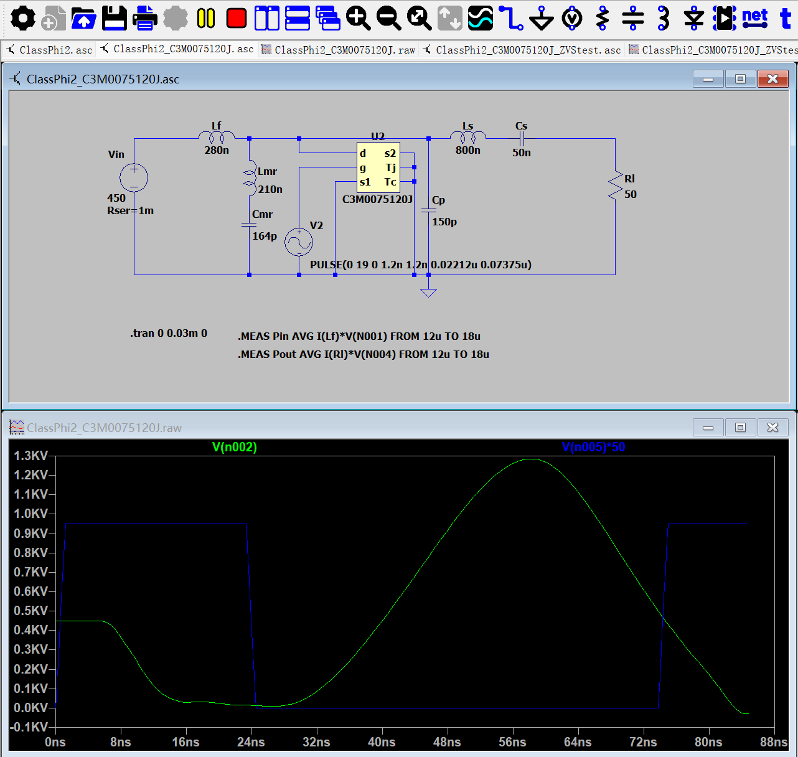Click the 1.3KV vertical axis label

tap(31, 456)
